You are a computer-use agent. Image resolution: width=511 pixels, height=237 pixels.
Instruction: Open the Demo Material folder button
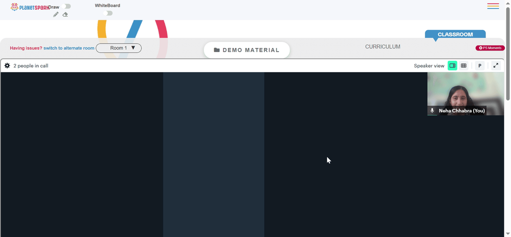point(247,50)
